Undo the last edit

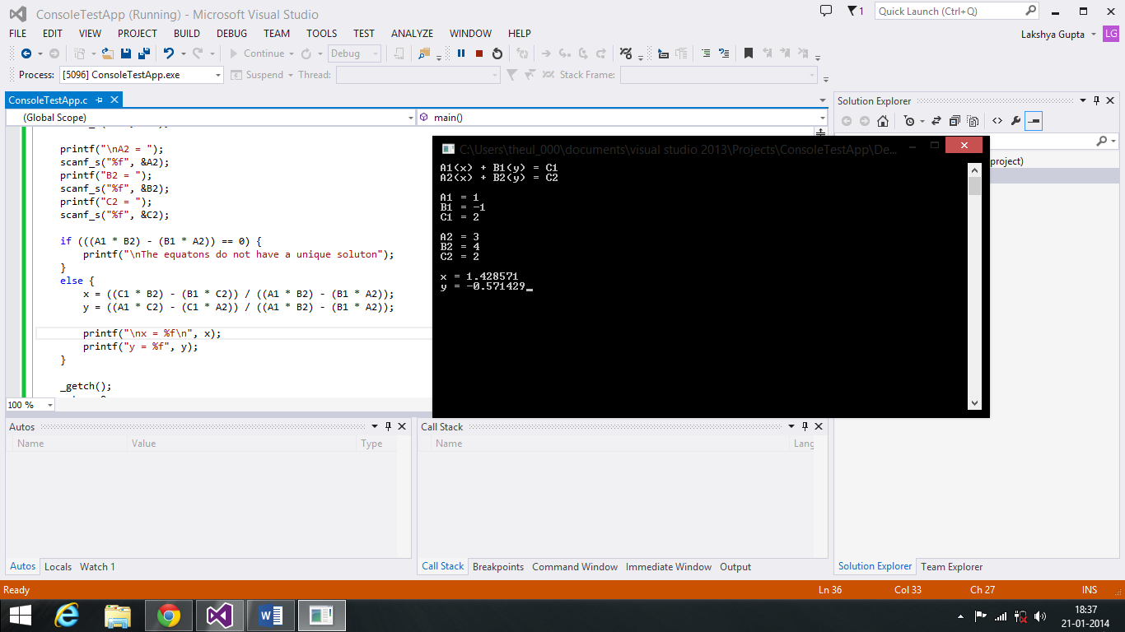pyautogui.click(x=170, y=52)
